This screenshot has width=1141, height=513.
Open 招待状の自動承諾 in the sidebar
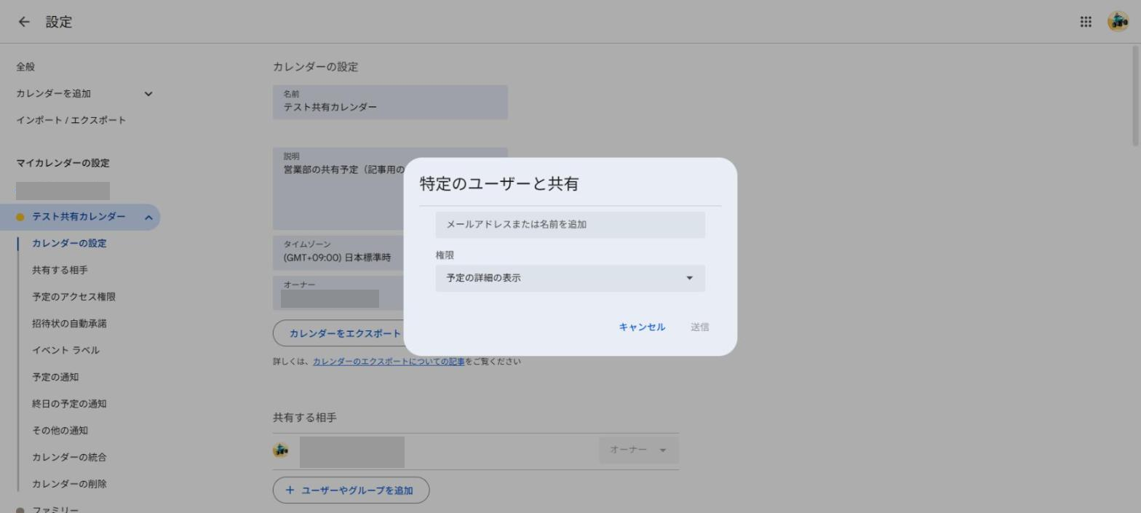(69, 324)
